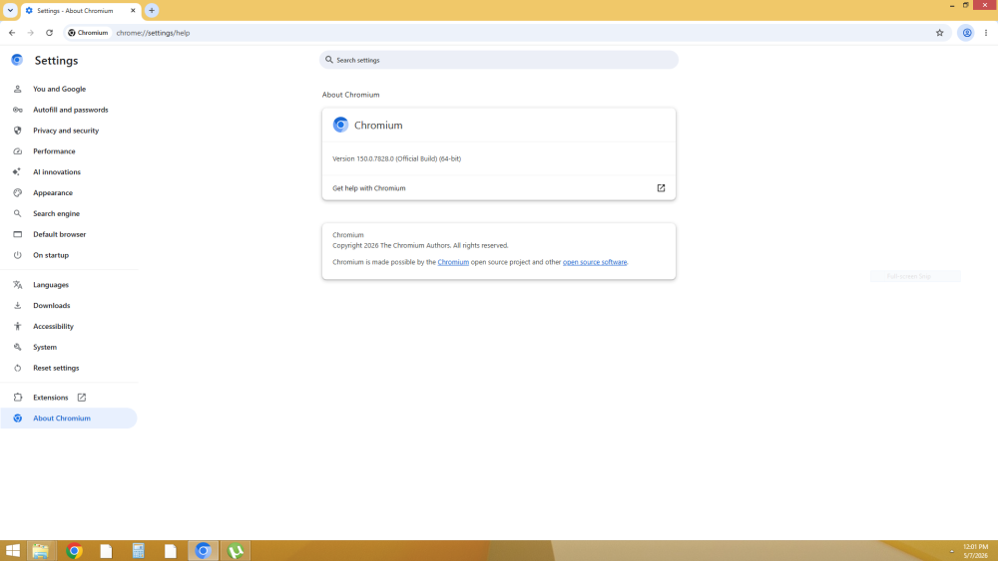The height and width of the screenshot is (561, 998).
Task: Open the three-dot Chromium menu
Action: [986, 33]
